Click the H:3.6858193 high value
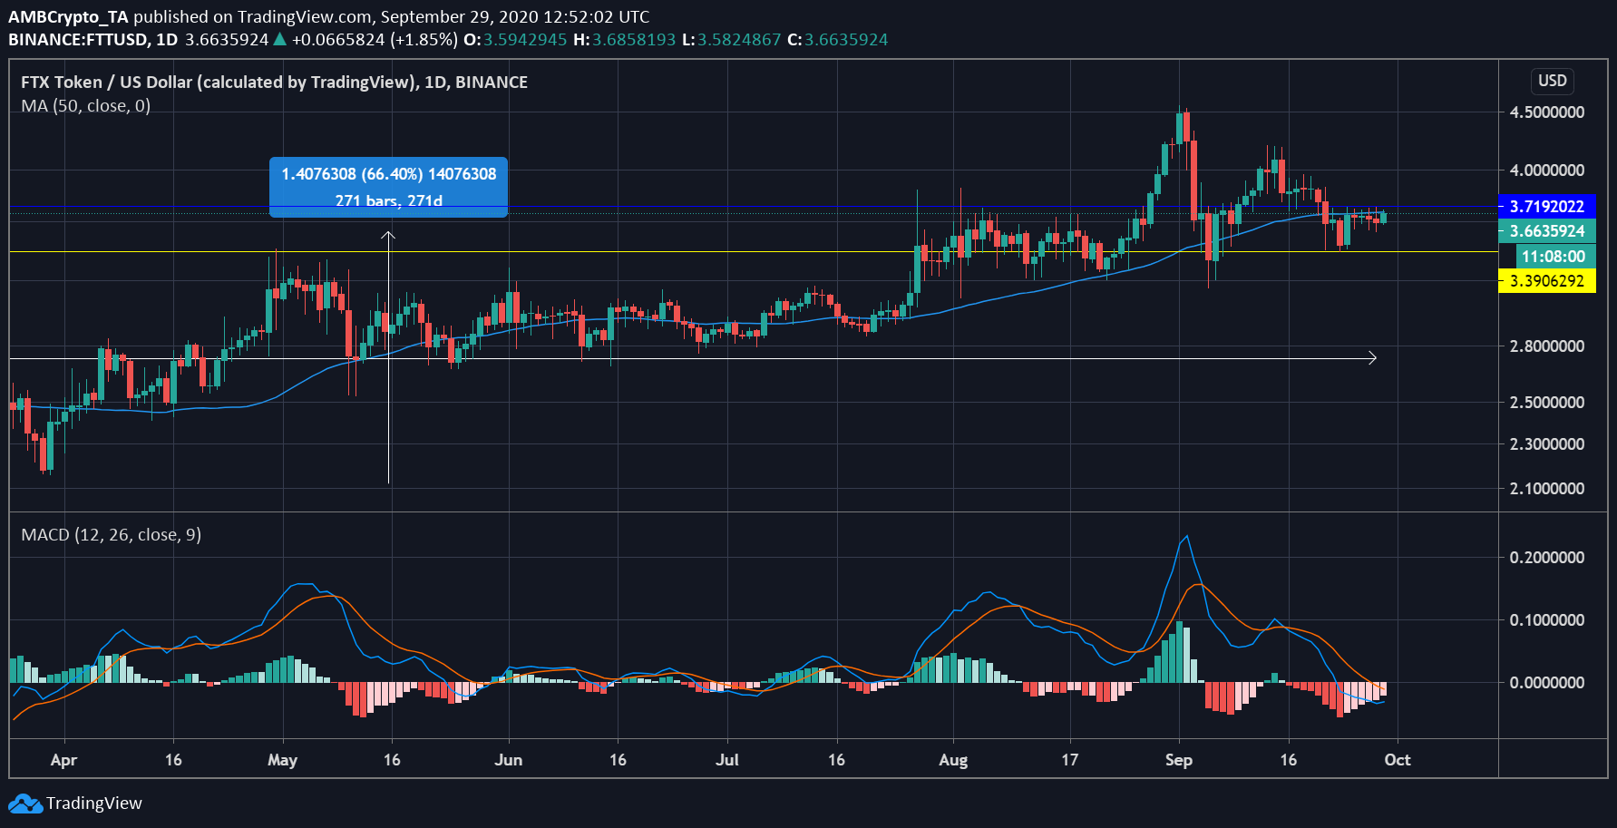 [x=624, y=40]
